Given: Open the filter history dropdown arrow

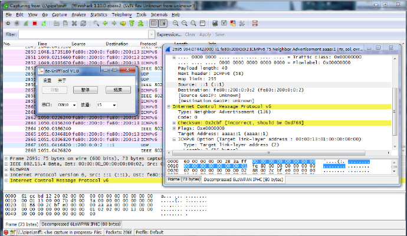Looking at the screenshot, I should (152, 35).
